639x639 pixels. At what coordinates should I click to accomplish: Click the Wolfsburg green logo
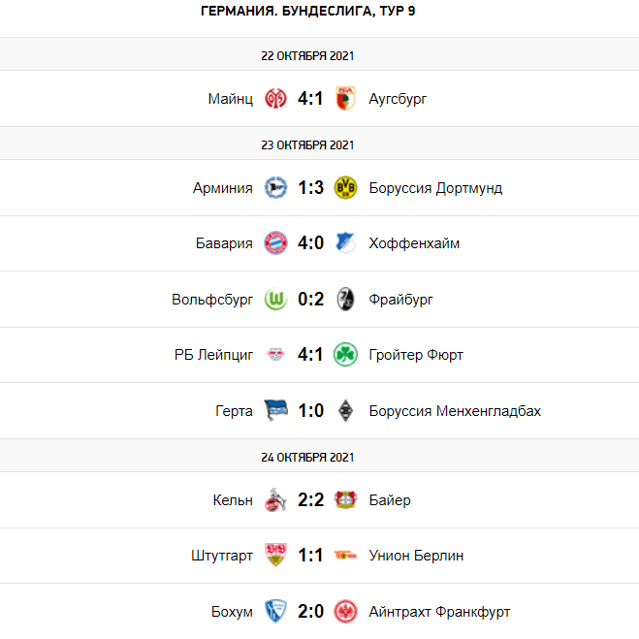pos(275,299)
